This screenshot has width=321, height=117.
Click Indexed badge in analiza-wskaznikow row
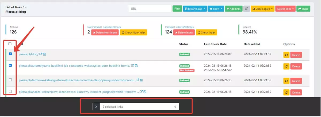click(185, 92)
